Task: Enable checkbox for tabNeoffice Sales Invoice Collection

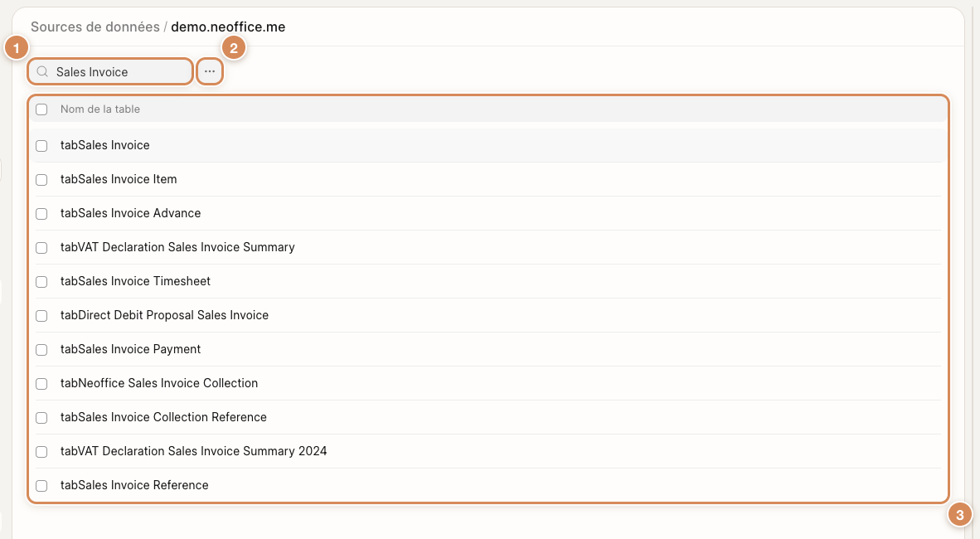Action: 42,384
